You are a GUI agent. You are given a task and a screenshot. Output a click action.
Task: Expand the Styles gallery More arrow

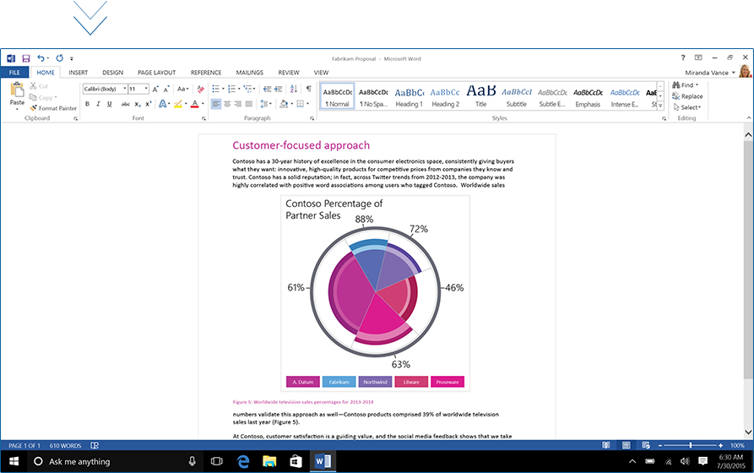[661, 106]
